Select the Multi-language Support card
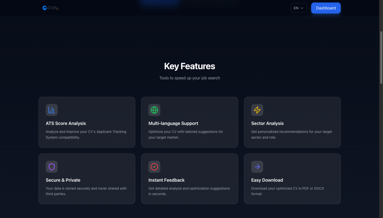The image size is (383, 218). pyautogui.click(x=189, y=122)
